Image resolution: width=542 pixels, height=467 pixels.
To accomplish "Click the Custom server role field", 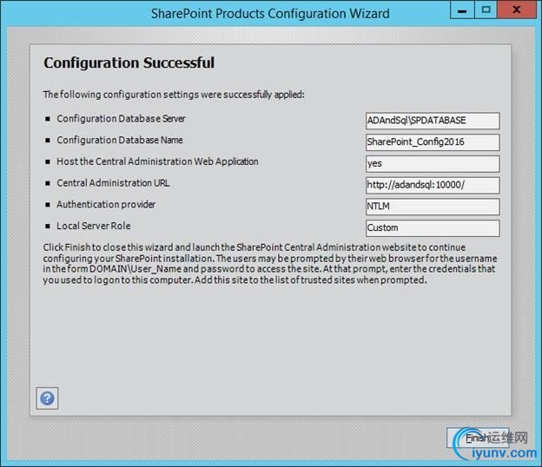I will tap(433, 228).
